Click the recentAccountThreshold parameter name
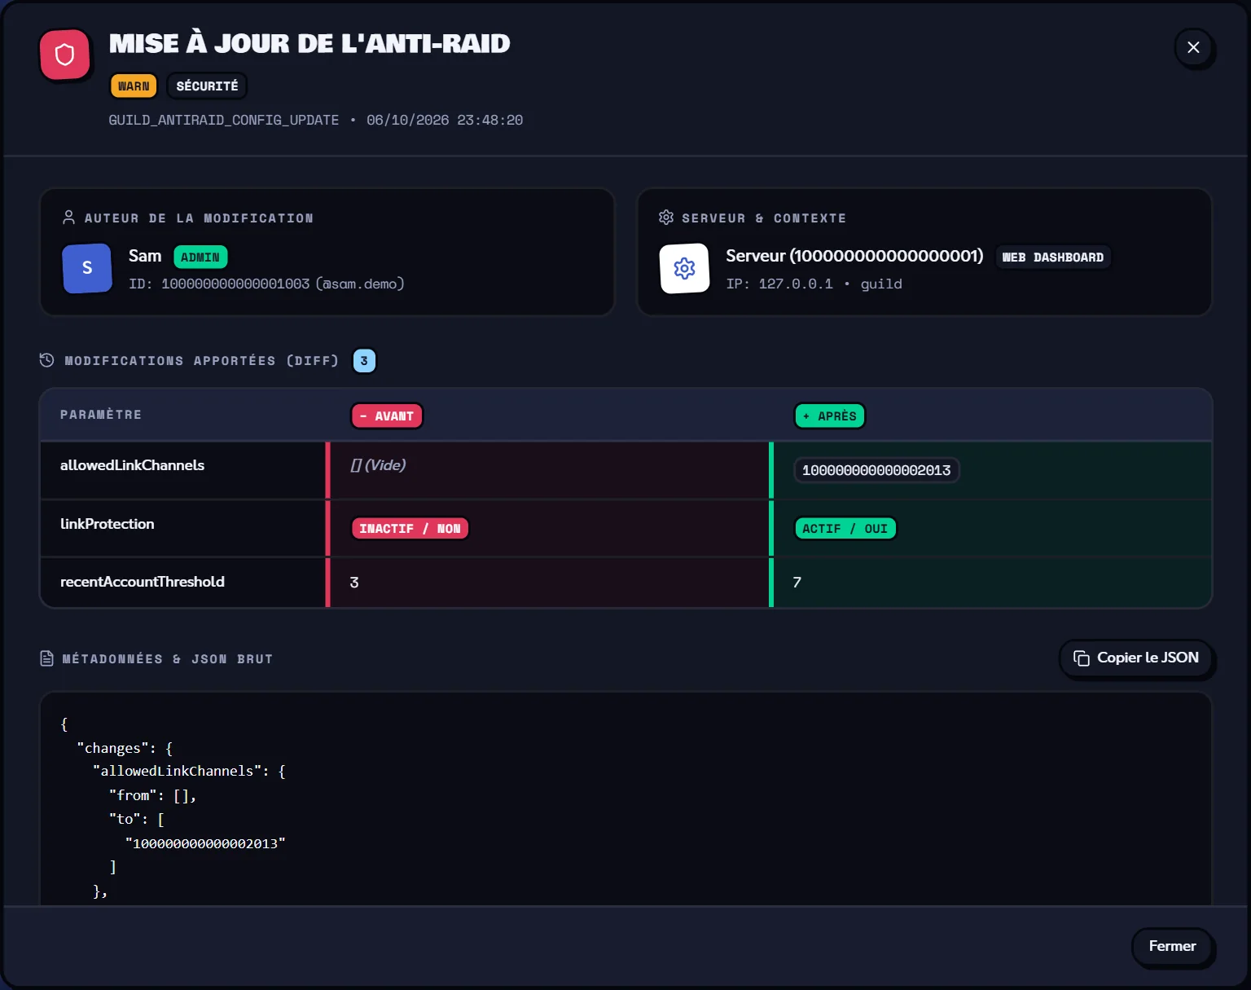This screenshot has width=1251, height=990. pos(143,582)
